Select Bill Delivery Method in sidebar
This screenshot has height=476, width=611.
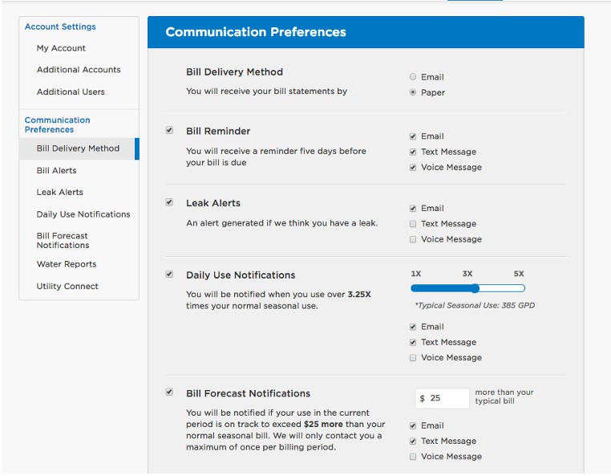(x=78, y=148)
